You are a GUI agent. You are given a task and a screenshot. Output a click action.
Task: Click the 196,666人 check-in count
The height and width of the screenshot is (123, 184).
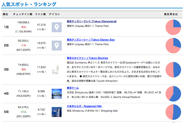(24, 22)
